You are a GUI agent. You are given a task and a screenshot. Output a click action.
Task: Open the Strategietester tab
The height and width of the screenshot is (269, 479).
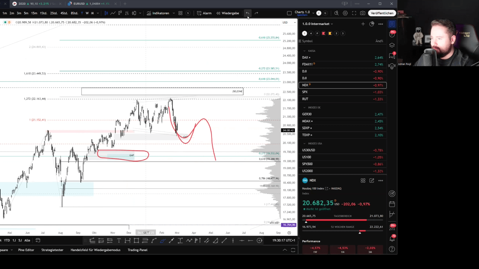52,250
